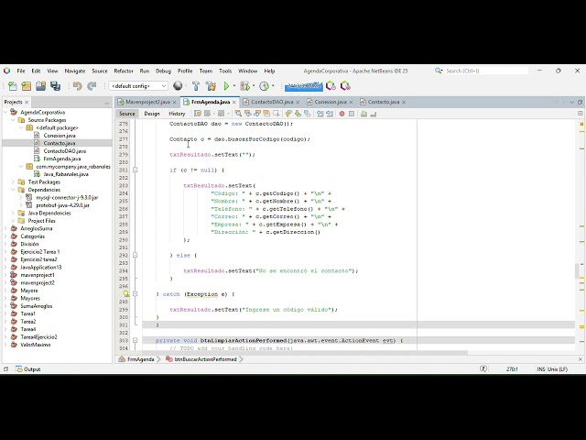Close the FrmAgenda.java tab
This screenshot has width=586, height=440.
234,102
